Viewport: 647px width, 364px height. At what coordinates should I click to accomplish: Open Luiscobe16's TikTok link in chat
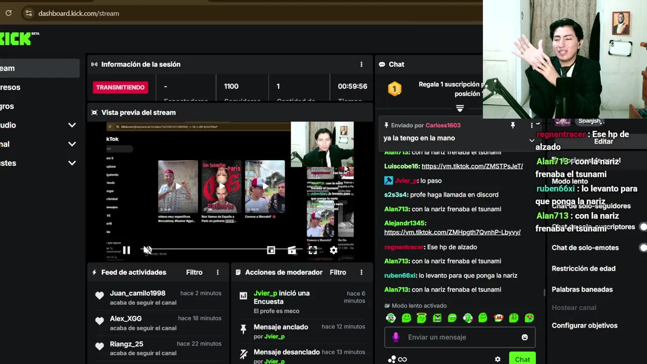(472, 166)
